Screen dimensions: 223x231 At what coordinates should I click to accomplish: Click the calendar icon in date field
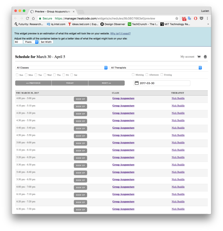[x=136, y=83]
